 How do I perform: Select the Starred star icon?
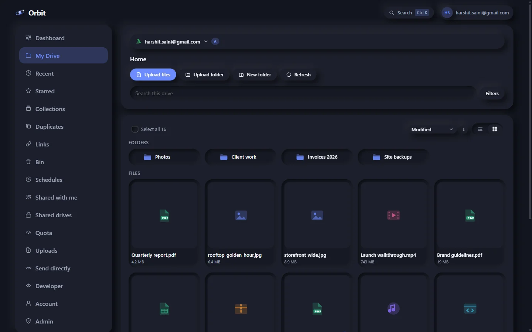(28, 91)
